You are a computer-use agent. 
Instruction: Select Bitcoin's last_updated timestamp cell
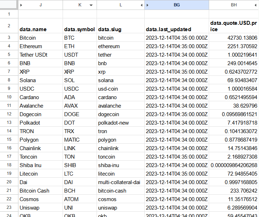pyautogui.click(x=177, y=38)
